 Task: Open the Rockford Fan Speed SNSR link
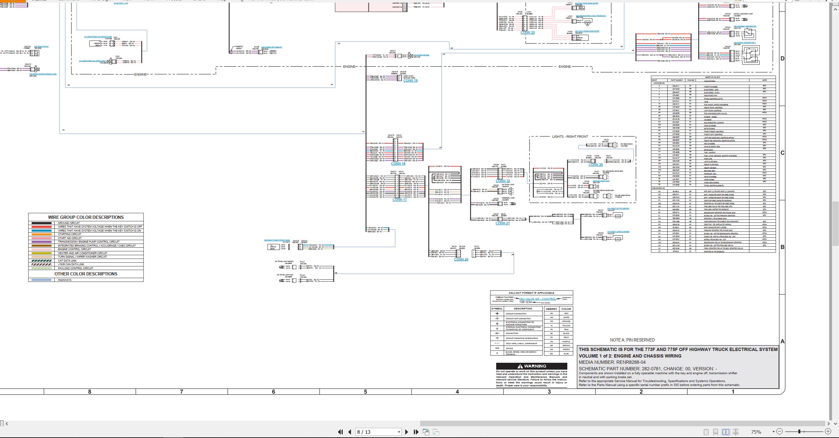pyautogui.click(x=98, y=37)
